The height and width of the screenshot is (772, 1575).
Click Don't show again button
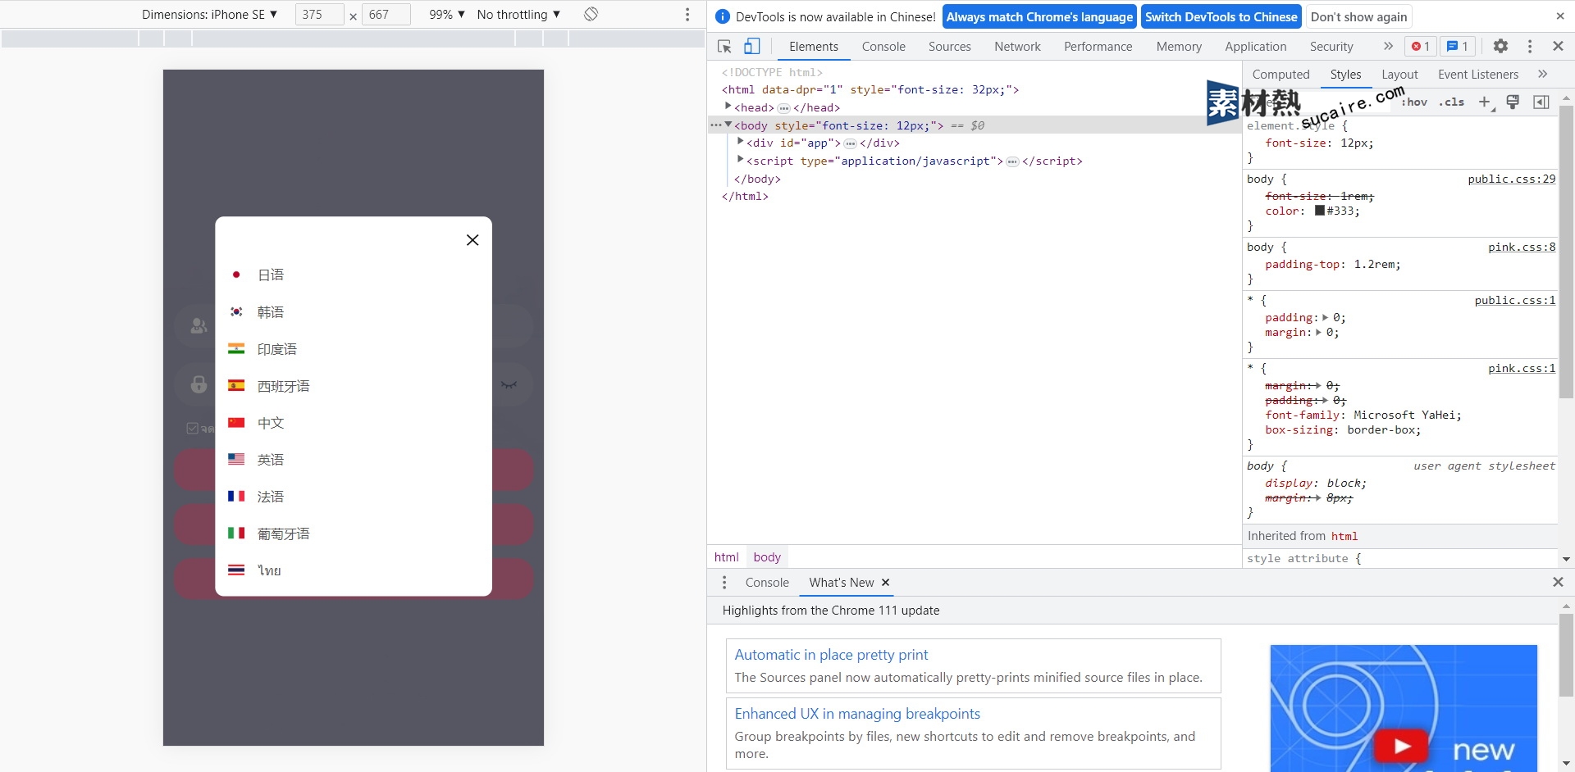pyautogui.click(x=1358, y=16)
